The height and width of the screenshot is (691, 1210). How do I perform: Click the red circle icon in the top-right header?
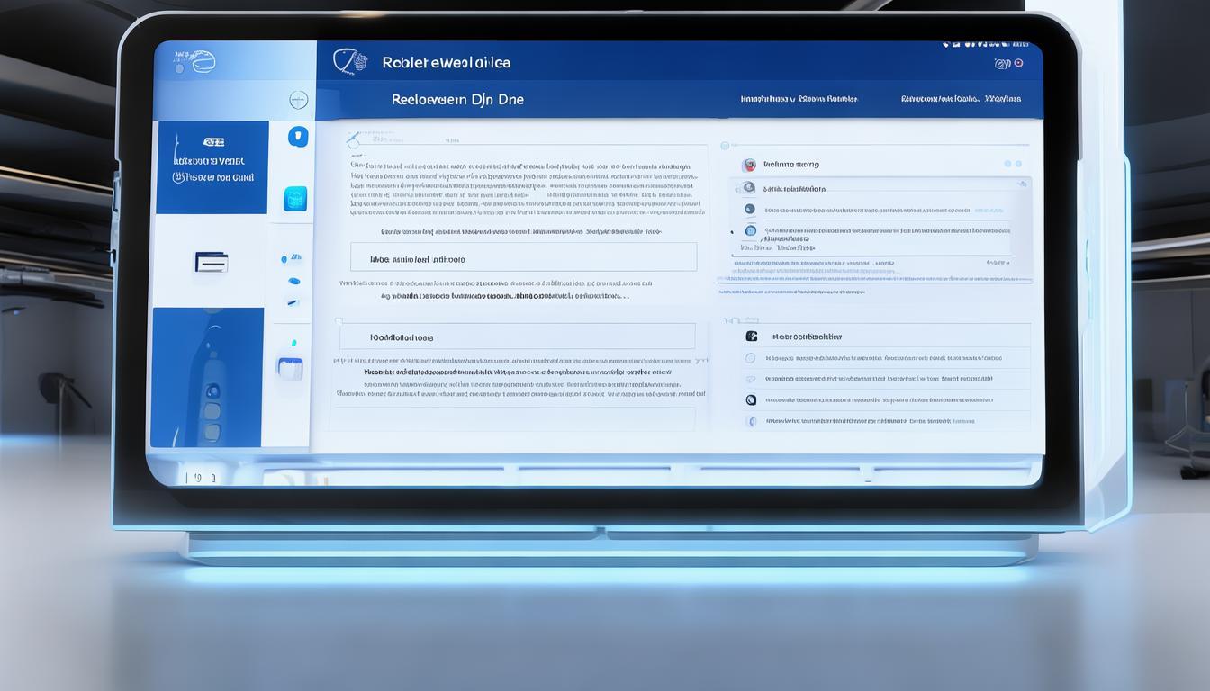coord(1018,63)
